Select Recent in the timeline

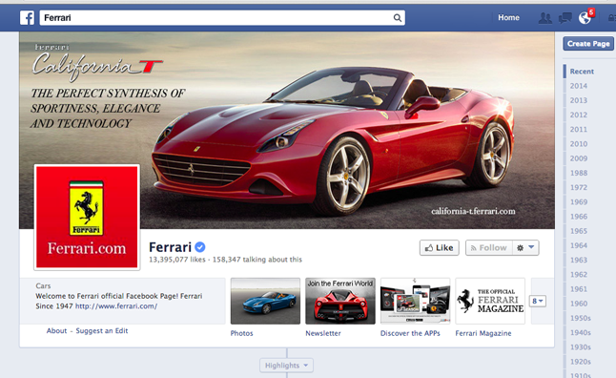pyautogui.click(x=582, y=72)
